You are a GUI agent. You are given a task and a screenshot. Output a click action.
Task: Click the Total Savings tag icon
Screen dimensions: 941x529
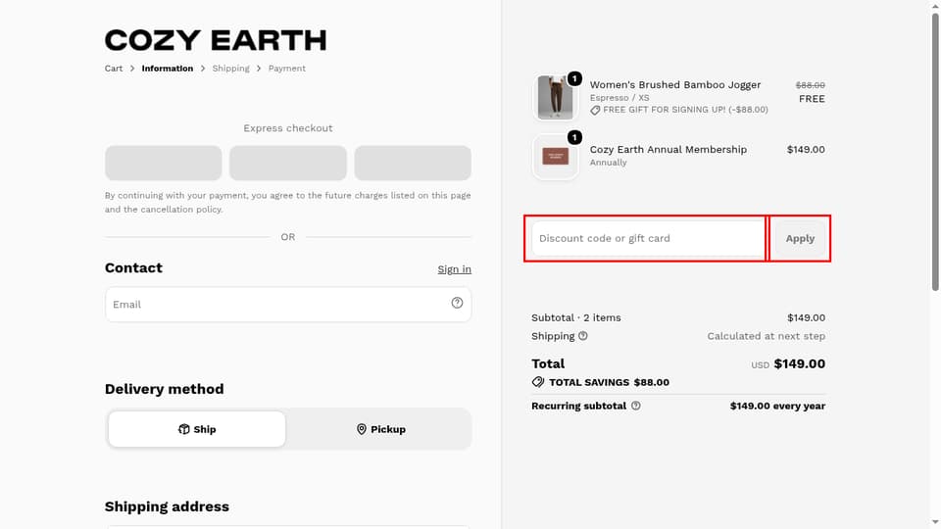click(538, 382)
